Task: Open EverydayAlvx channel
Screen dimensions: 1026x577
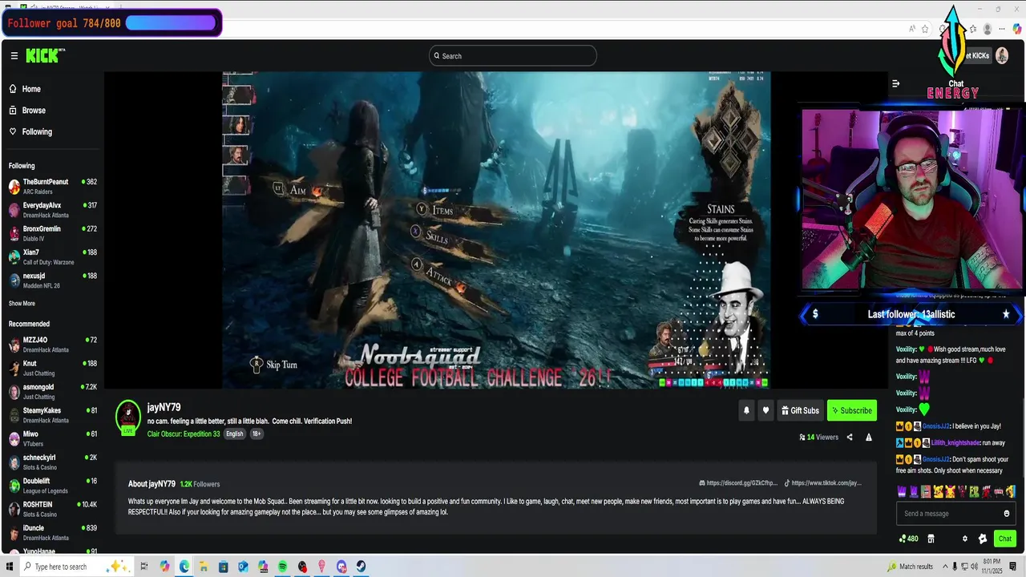Action: click(51, 209)
